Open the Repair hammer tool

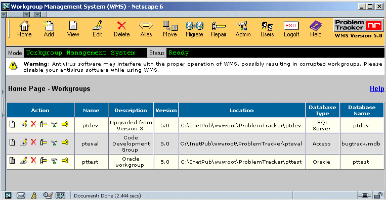(x=219, y=29)
